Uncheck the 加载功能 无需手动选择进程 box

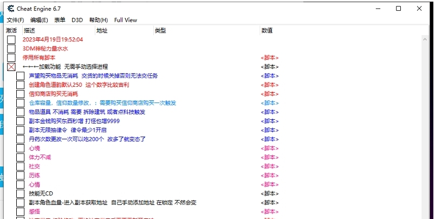(x=11, y=67)
